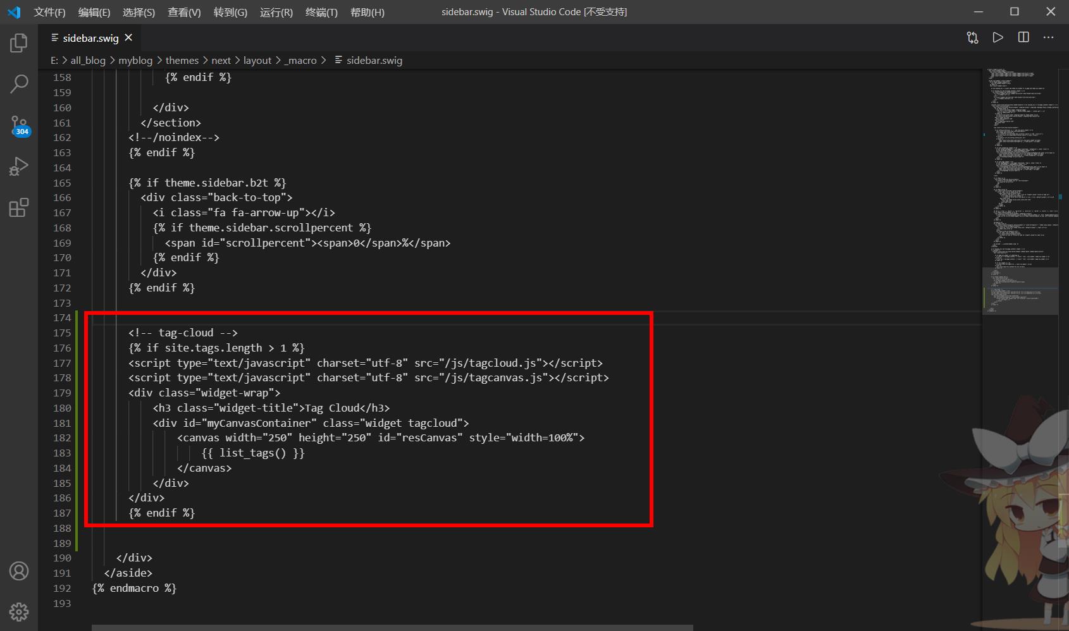Click the '<!-- tag-cloud -->' comment text
The height and width of the screenshot is (631, 1069).
point(183,333)
